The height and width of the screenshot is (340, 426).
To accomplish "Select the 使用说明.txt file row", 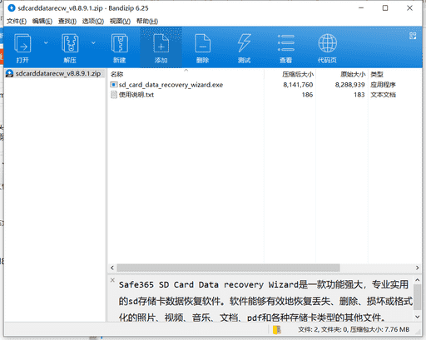I will click(265, 95).
